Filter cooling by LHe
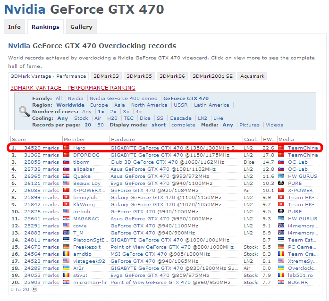Screen dimensions: 329x301 point(218,118)
